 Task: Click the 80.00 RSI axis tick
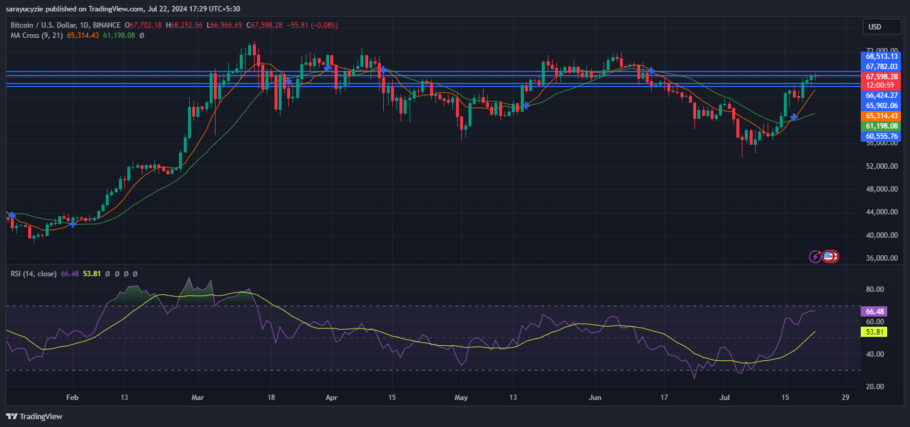pos(876,289)
